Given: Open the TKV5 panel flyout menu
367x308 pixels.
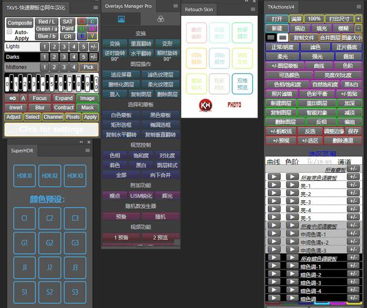Looking at the screenshot, I should tap(94, 8).
